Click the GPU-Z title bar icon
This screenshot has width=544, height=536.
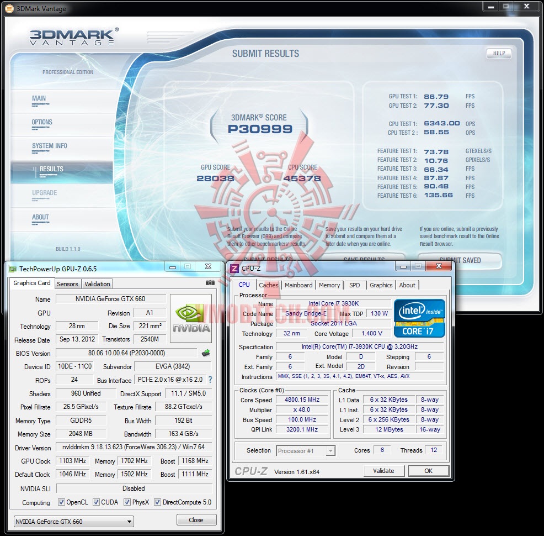point(13,269)
